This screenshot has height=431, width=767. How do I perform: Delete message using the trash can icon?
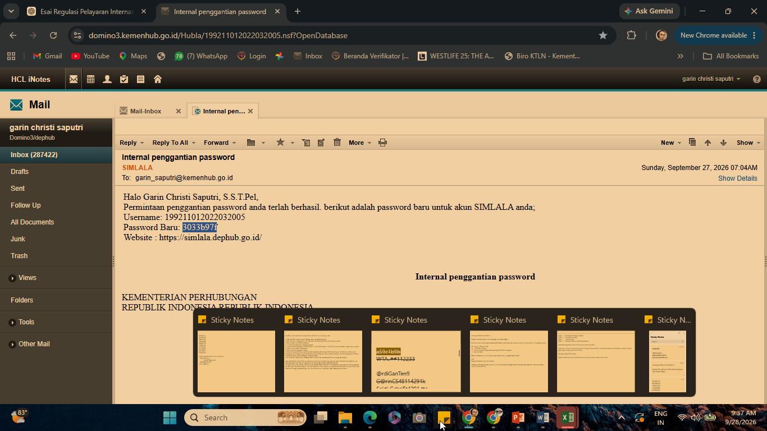click(x=337, y=143)
